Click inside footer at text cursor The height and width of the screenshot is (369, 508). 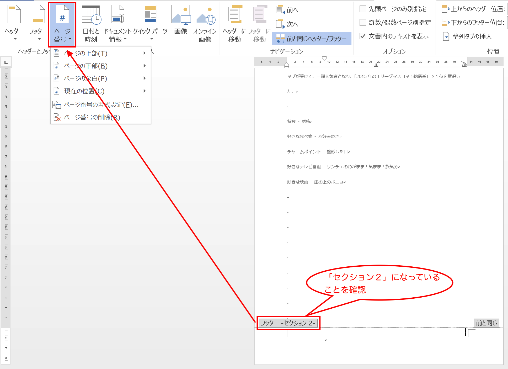tap(466, 332)
